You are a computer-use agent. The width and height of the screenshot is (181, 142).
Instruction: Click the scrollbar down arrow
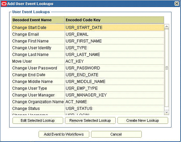(x=167, y=112)
